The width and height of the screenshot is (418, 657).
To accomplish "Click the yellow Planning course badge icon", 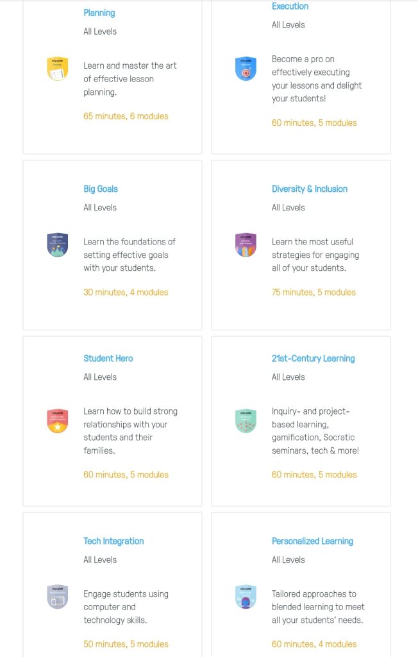I will 57,69.
